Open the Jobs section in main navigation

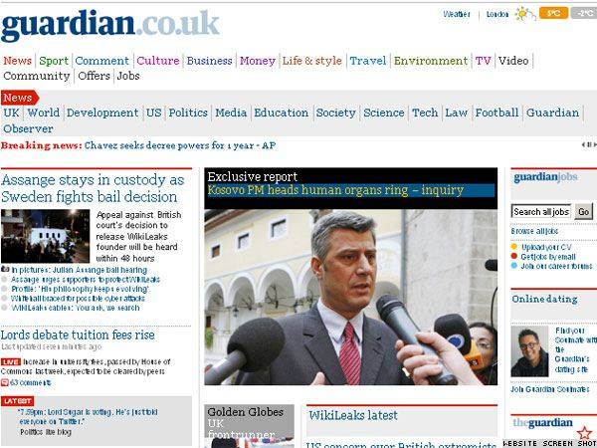128,76
